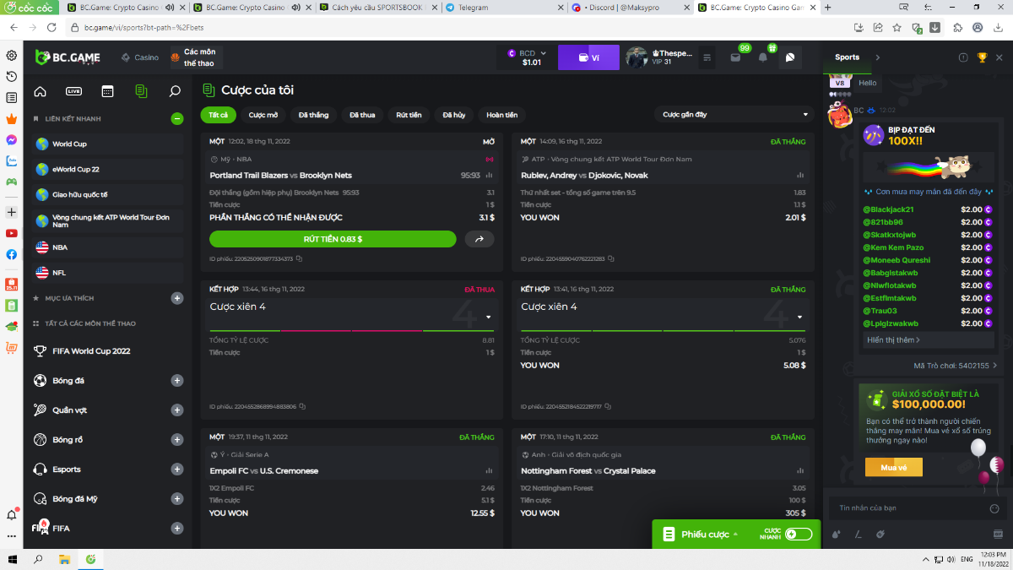This screenshot has height=570, width=1013.
Task: Open the Cược gần đây sort dropdown
Action: click(x=733, y=114)
